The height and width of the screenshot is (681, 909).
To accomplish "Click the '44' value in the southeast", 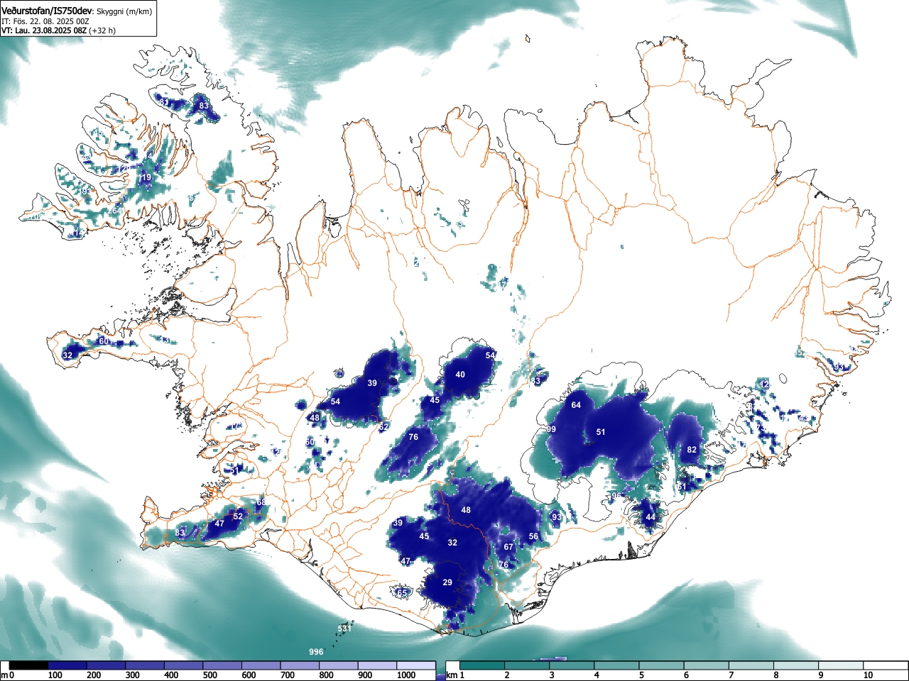I will click(x=651, y=517).
